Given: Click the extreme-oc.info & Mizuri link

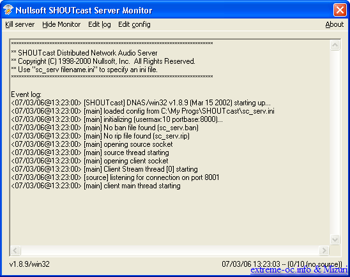Looking at the screenshot, I should (x=299, y=269).
